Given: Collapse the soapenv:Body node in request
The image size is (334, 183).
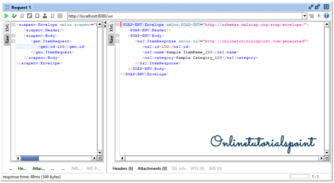Looking at the screenshot, I should point(14,36).
